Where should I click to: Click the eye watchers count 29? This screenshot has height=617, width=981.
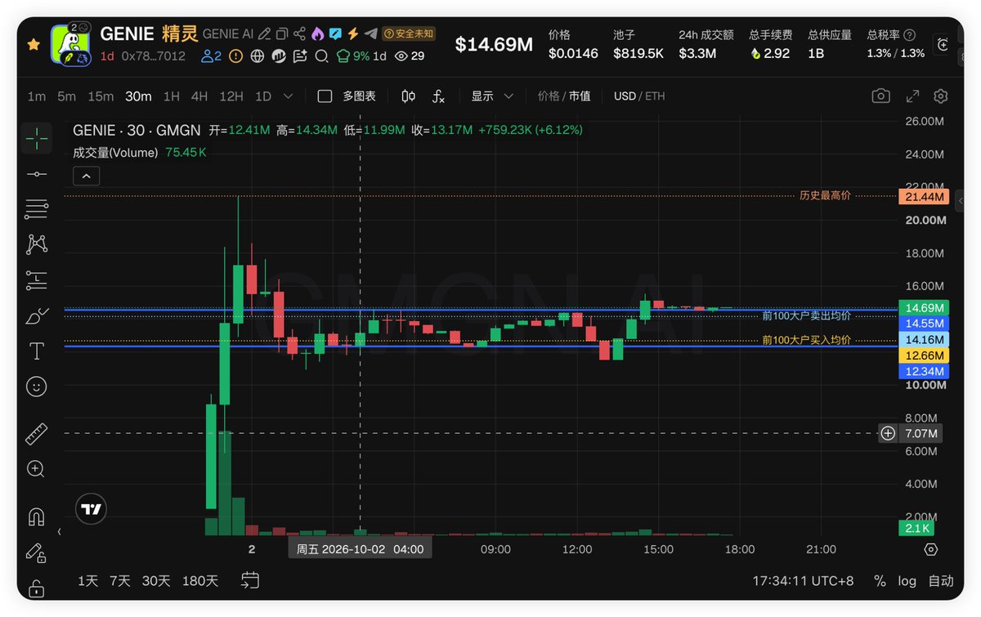point(409,56)
